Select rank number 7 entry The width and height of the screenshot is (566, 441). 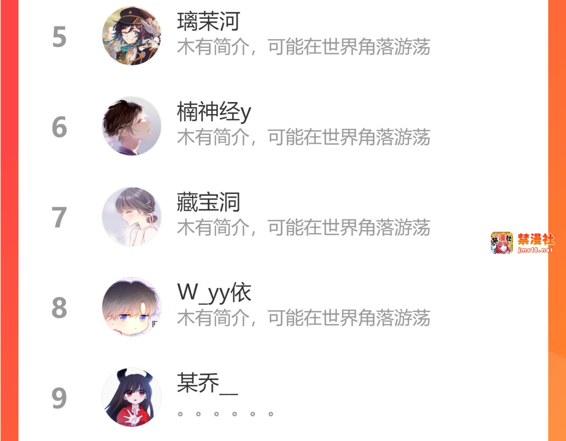pos(59,218)
